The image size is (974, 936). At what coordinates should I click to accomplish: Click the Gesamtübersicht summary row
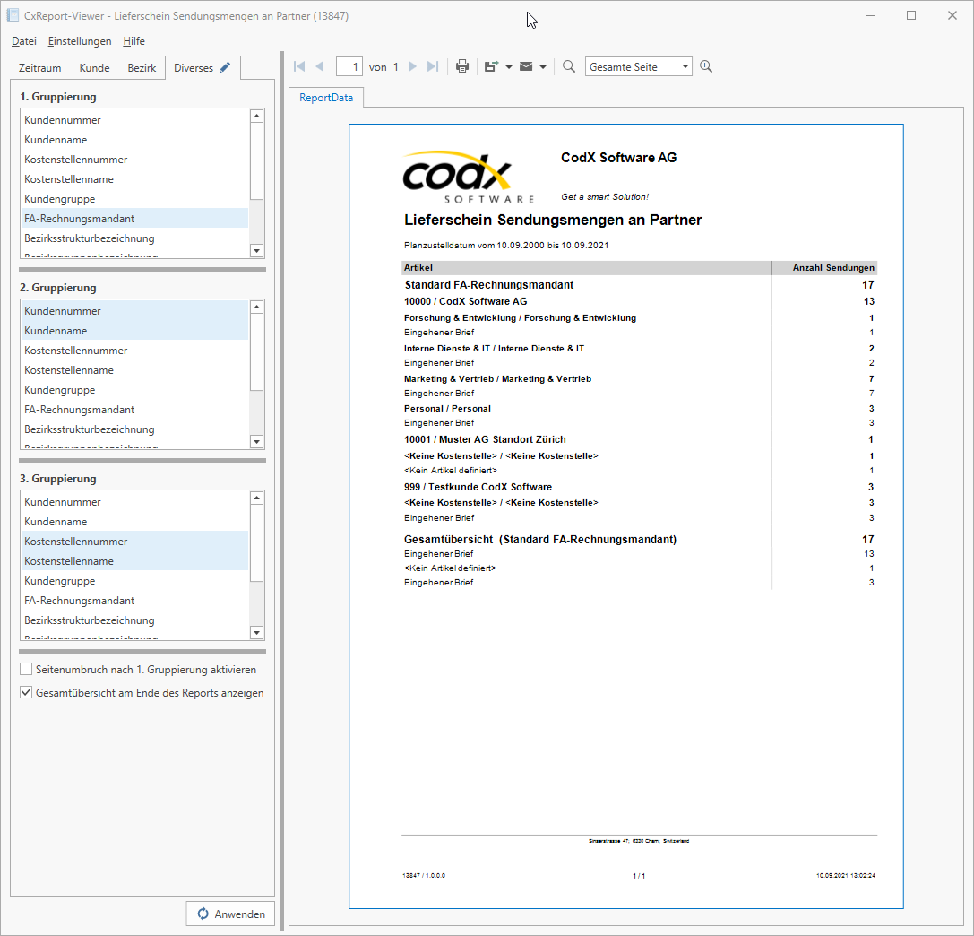coord(639,540)
